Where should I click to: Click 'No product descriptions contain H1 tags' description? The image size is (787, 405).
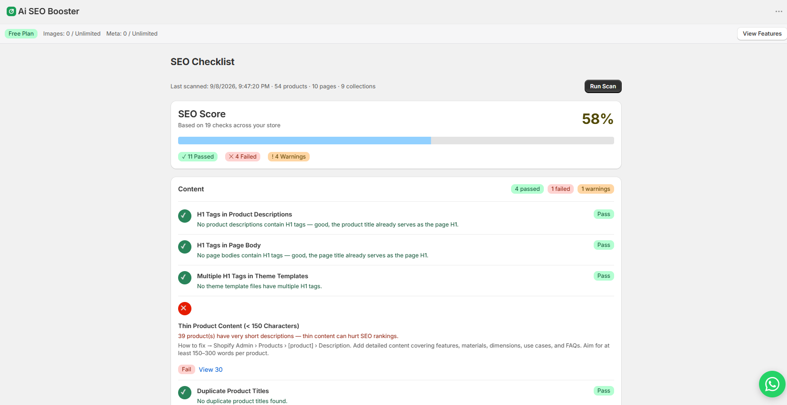pos(328,225)
